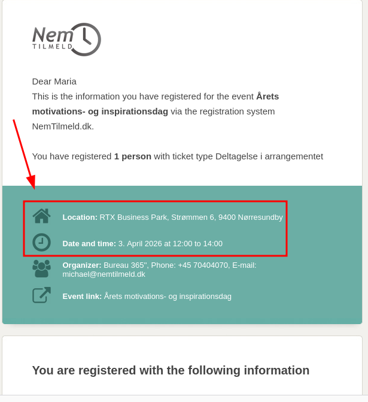
Task: Click the bold '1 person' text
Action: point(132,156)
